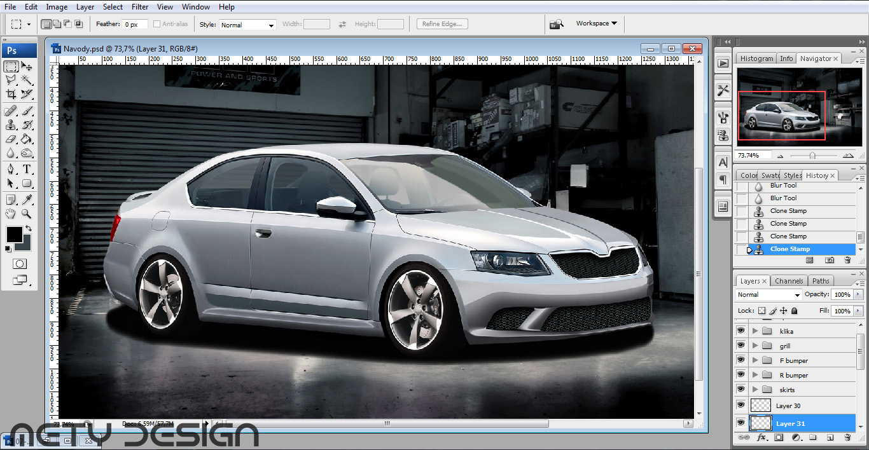This screenshot has width=869, height=450.
Task: Select the Clone Stamp tool in toolbox
Action: 11,125
